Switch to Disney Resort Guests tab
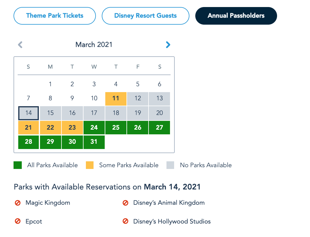The height and width of the screenshot is (237, 310). coord(145,16)
